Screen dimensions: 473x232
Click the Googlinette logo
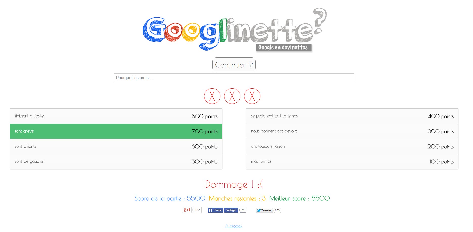pyautogui.click(x=234, y=30)
